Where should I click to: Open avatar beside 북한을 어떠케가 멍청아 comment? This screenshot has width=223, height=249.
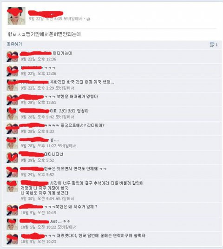13,100
